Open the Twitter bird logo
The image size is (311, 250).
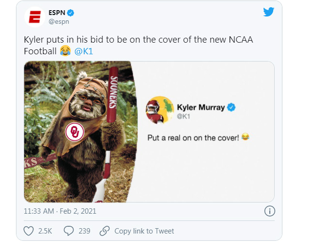click(268, 12)
